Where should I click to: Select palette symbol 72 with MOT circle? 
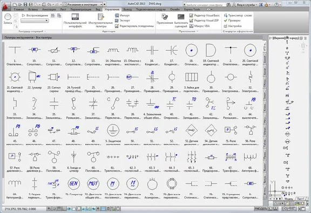click(93, 188)
